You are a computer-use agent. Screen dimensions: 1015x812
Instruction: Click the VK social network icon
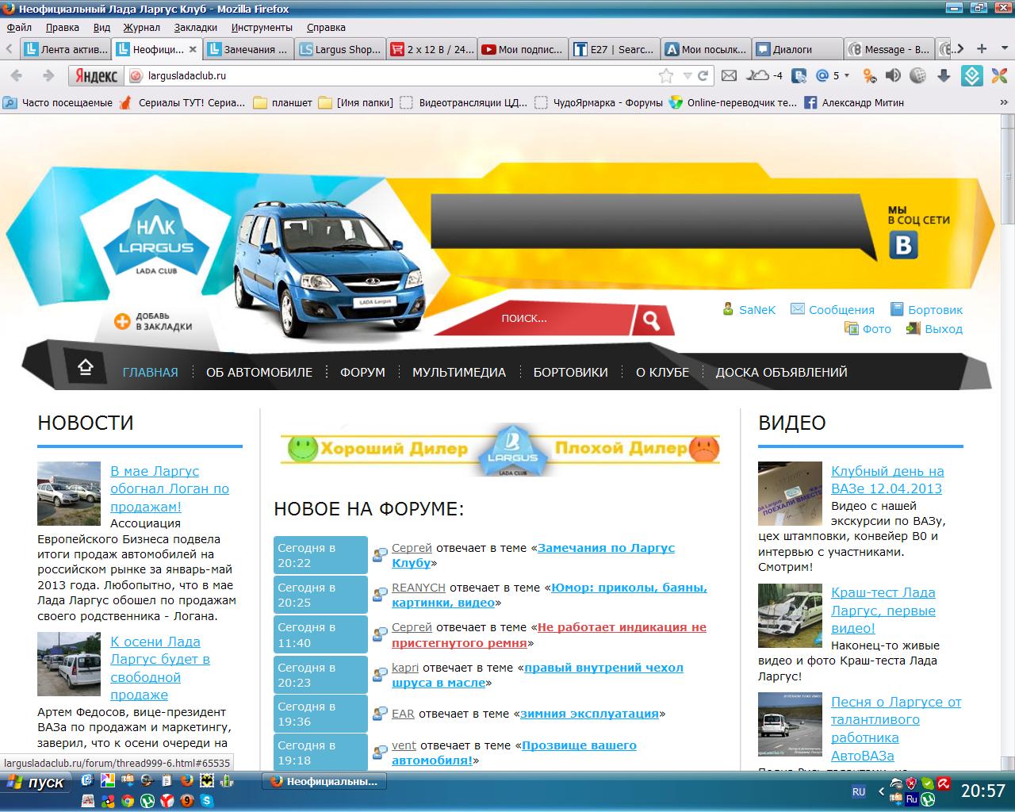click(x=903, y=245)
